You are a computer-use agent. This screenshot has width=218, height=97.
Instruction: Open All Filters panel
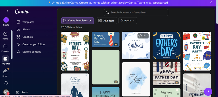coord(107,21)
